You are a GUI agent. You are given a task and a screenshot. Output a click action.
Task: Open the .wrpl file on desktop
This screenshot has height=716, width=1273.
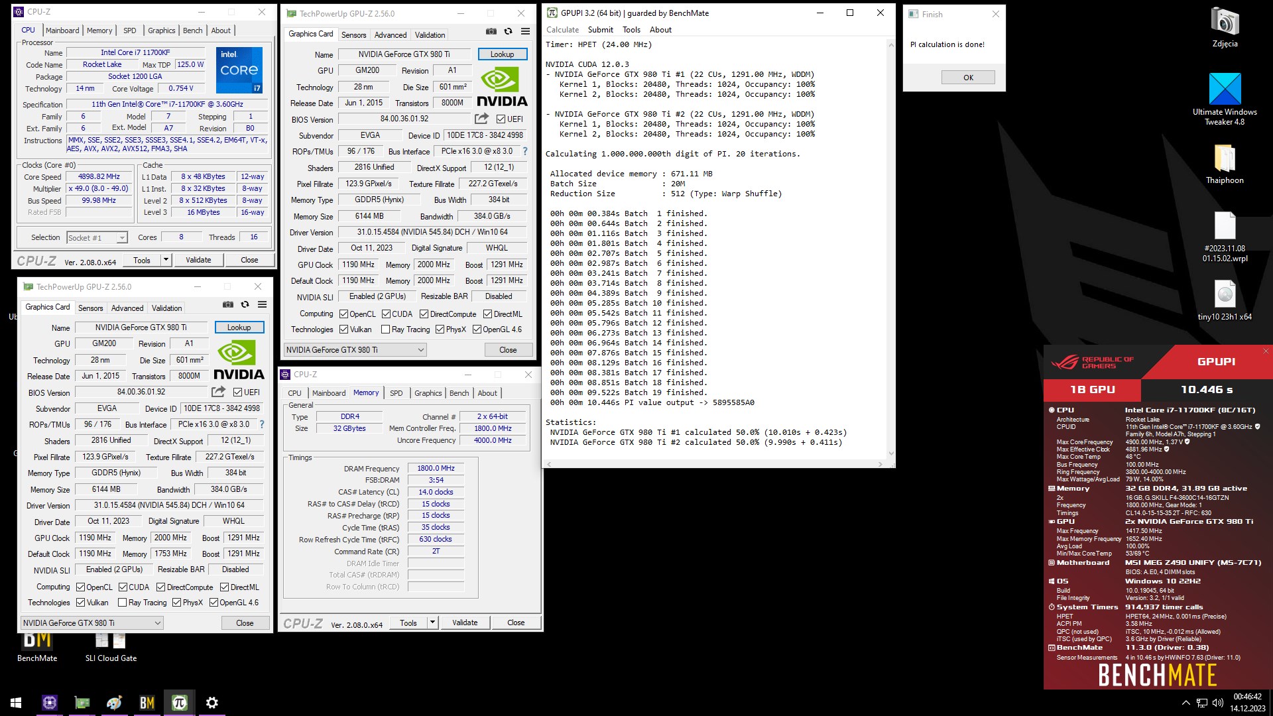click(1225, 237)
